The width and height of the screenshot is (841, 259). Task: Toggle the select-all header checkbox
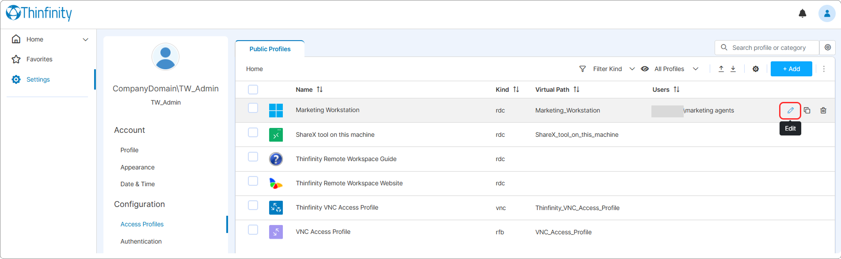coord(253,90)
